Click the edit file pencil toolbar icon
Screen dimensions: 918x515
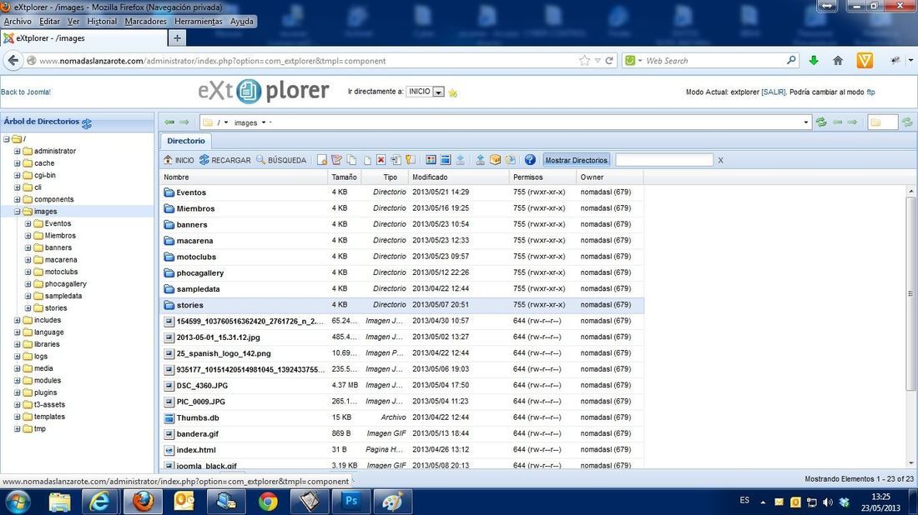click(x=336, y=160)
